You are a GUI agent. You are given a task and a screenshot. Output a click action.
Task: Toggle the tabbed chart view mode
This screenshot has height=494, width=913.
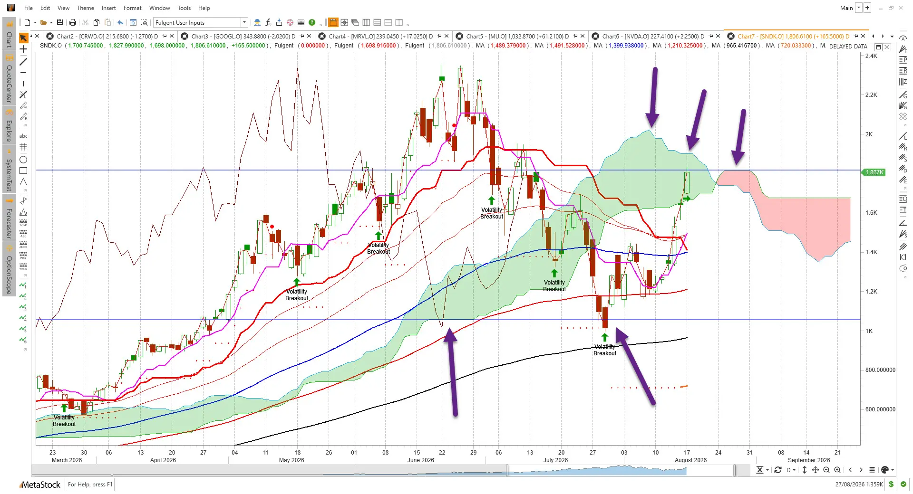(x=333, y=22)
